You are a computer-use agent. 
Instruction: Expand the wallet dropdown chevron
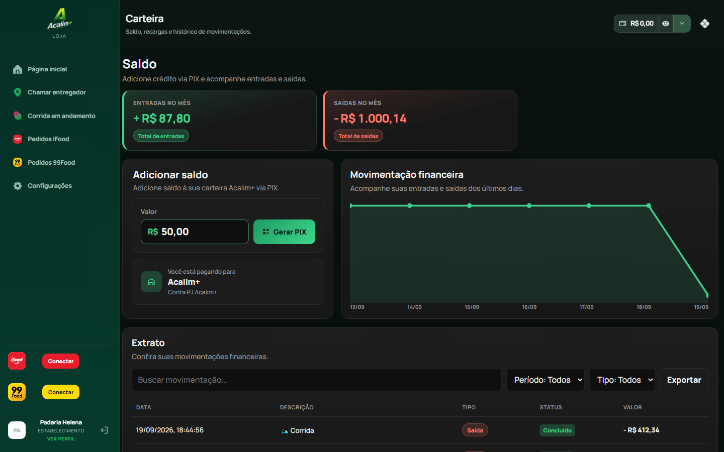click(x=682, y=24)
